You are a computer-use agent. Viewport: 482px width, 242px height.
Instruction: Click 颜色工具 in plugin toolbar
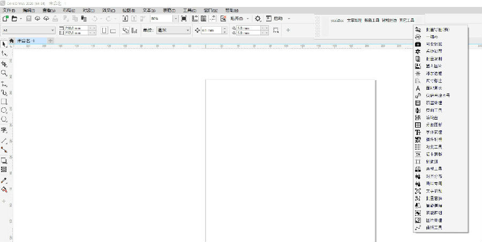click(x=371, y=20)
